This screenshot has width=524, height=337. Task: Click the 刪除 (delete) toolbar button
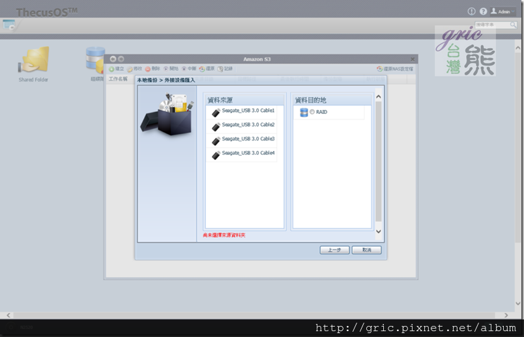tap(153, 69)
